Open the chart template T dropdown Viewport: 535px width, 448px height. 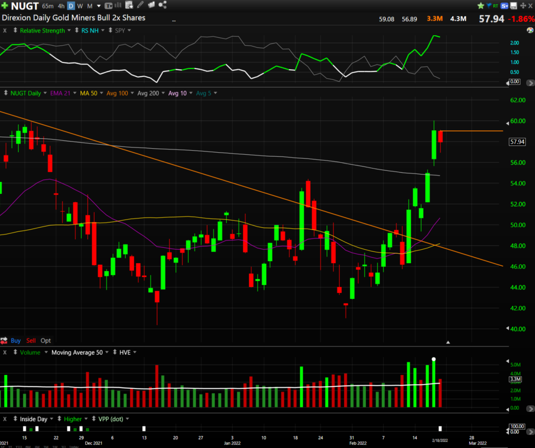108,6
